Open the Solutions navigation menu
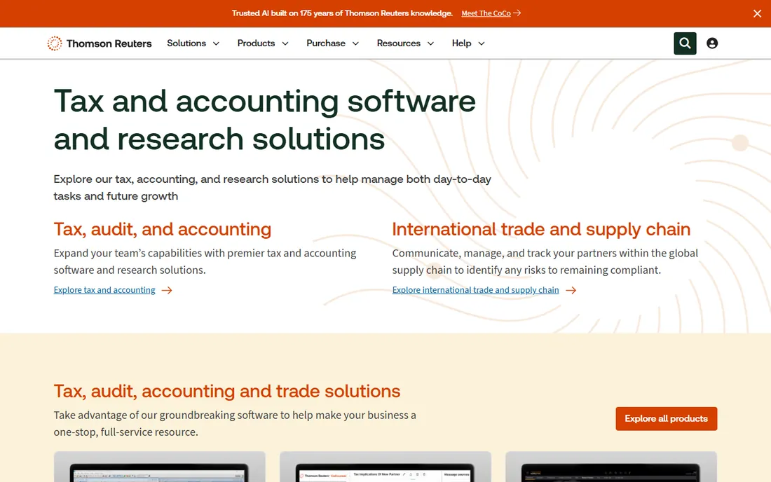Screen dimensions: 771x482 point(186,43)
